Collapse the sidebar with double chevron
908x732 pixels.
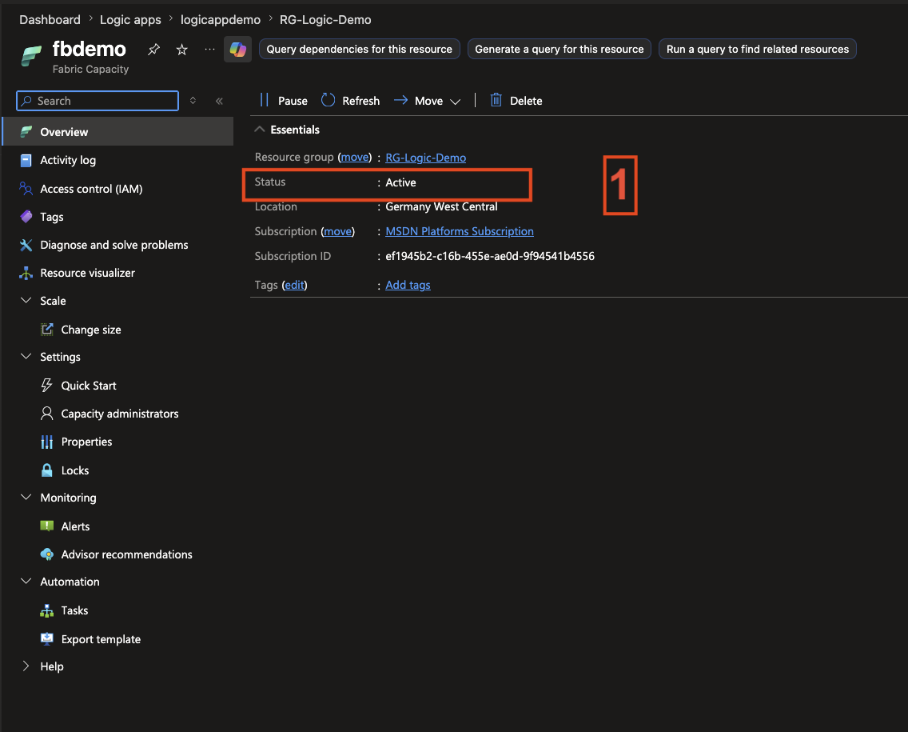pos(220,101)
